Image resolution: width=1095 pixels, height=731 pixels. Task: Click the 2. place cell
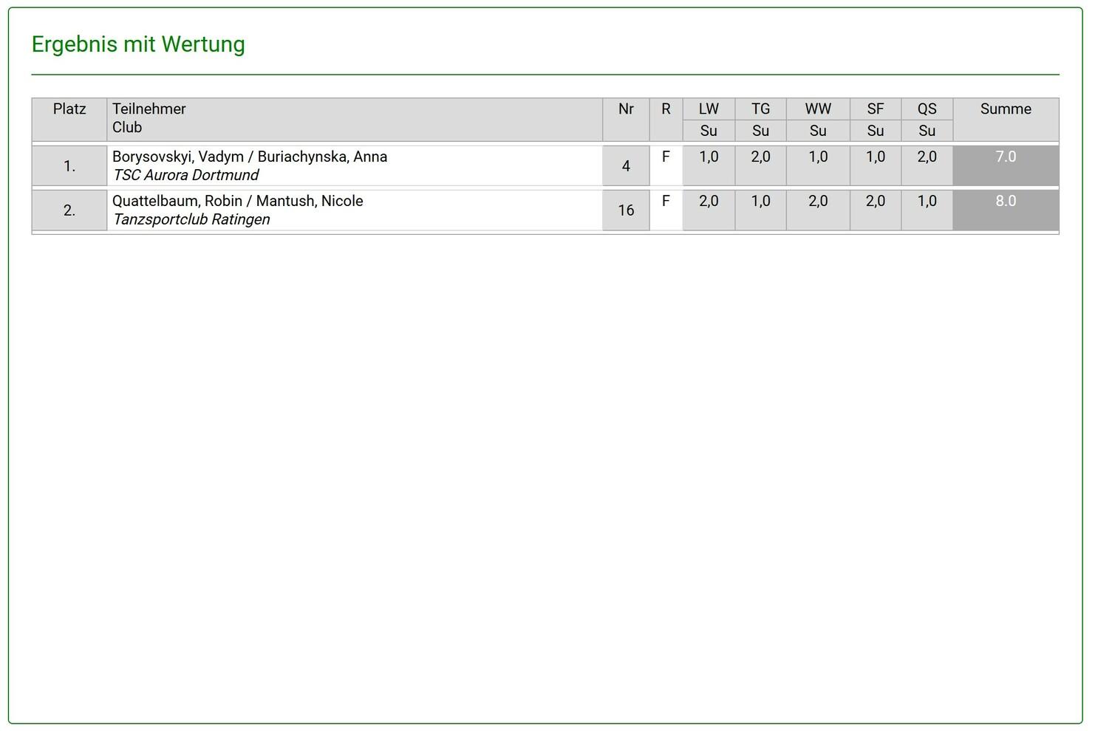[x=69, y=210]
